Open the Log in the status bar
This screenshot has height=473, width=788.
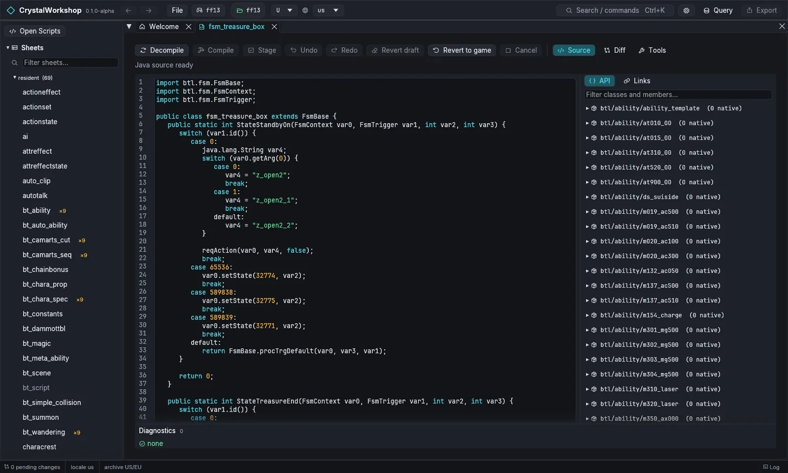771,467
